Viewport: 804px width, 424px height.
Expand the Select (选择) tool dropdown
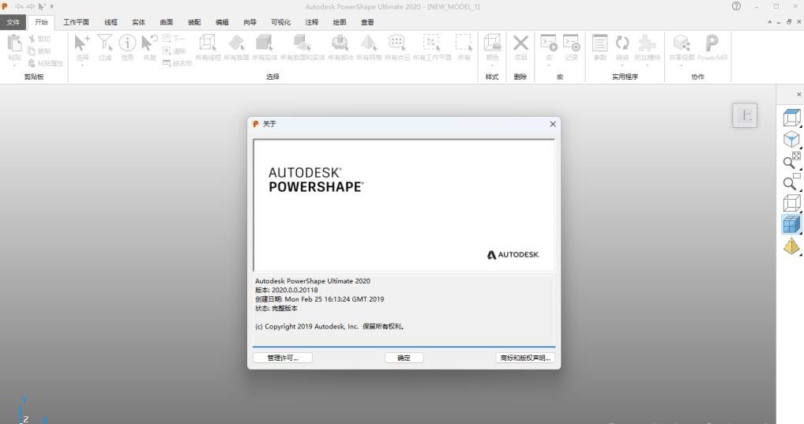tap(82, 65)
